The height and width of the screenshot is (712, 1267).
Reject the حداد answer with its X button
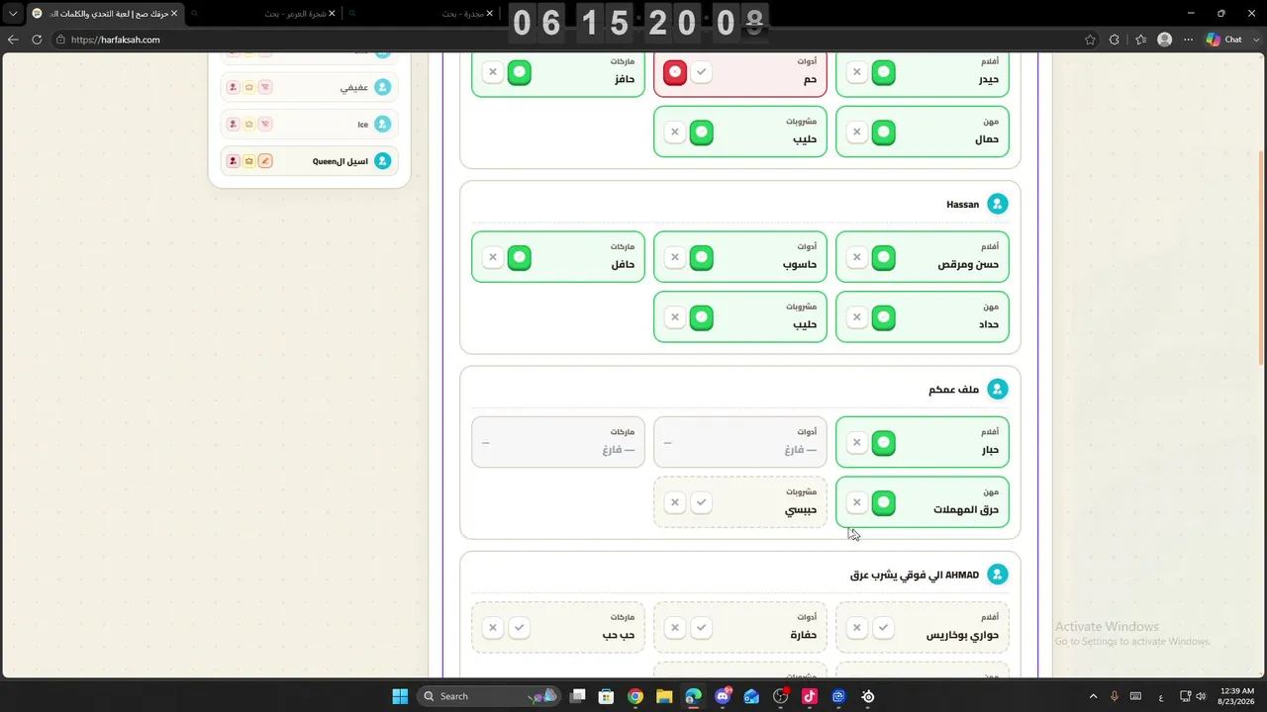[x=857, y=317]
